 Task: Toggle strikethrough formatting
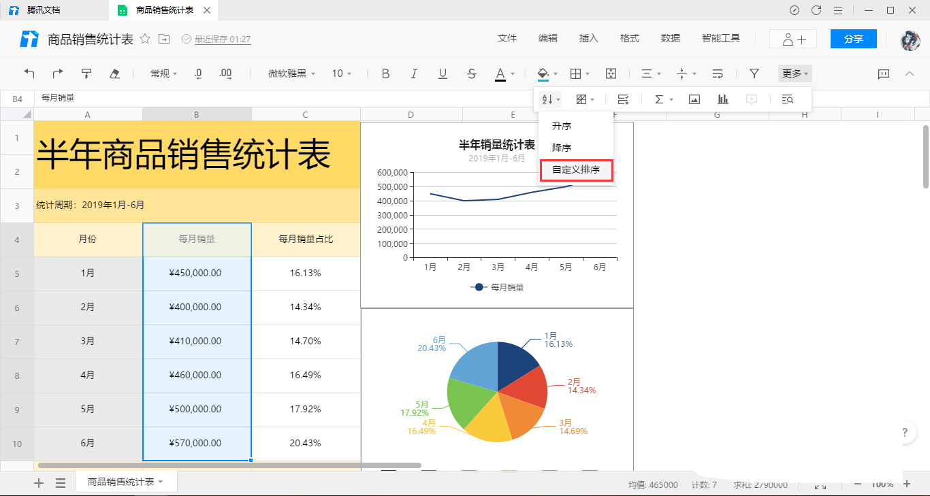(472, 73)
